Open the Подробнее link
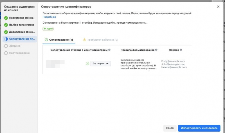The height and width of the screenshot is (133, 225). point(49,17)
